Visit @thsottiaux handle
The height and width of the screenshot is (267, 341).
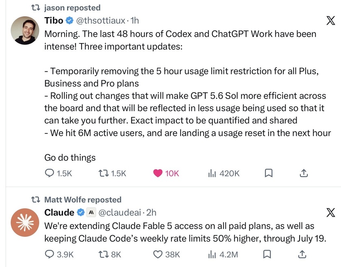pyautogui.click(x=100, y=21)
